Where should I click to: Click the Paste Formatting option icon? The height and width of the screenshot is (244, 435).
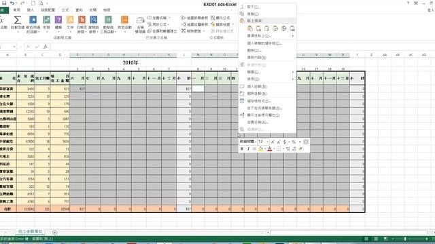284,28
